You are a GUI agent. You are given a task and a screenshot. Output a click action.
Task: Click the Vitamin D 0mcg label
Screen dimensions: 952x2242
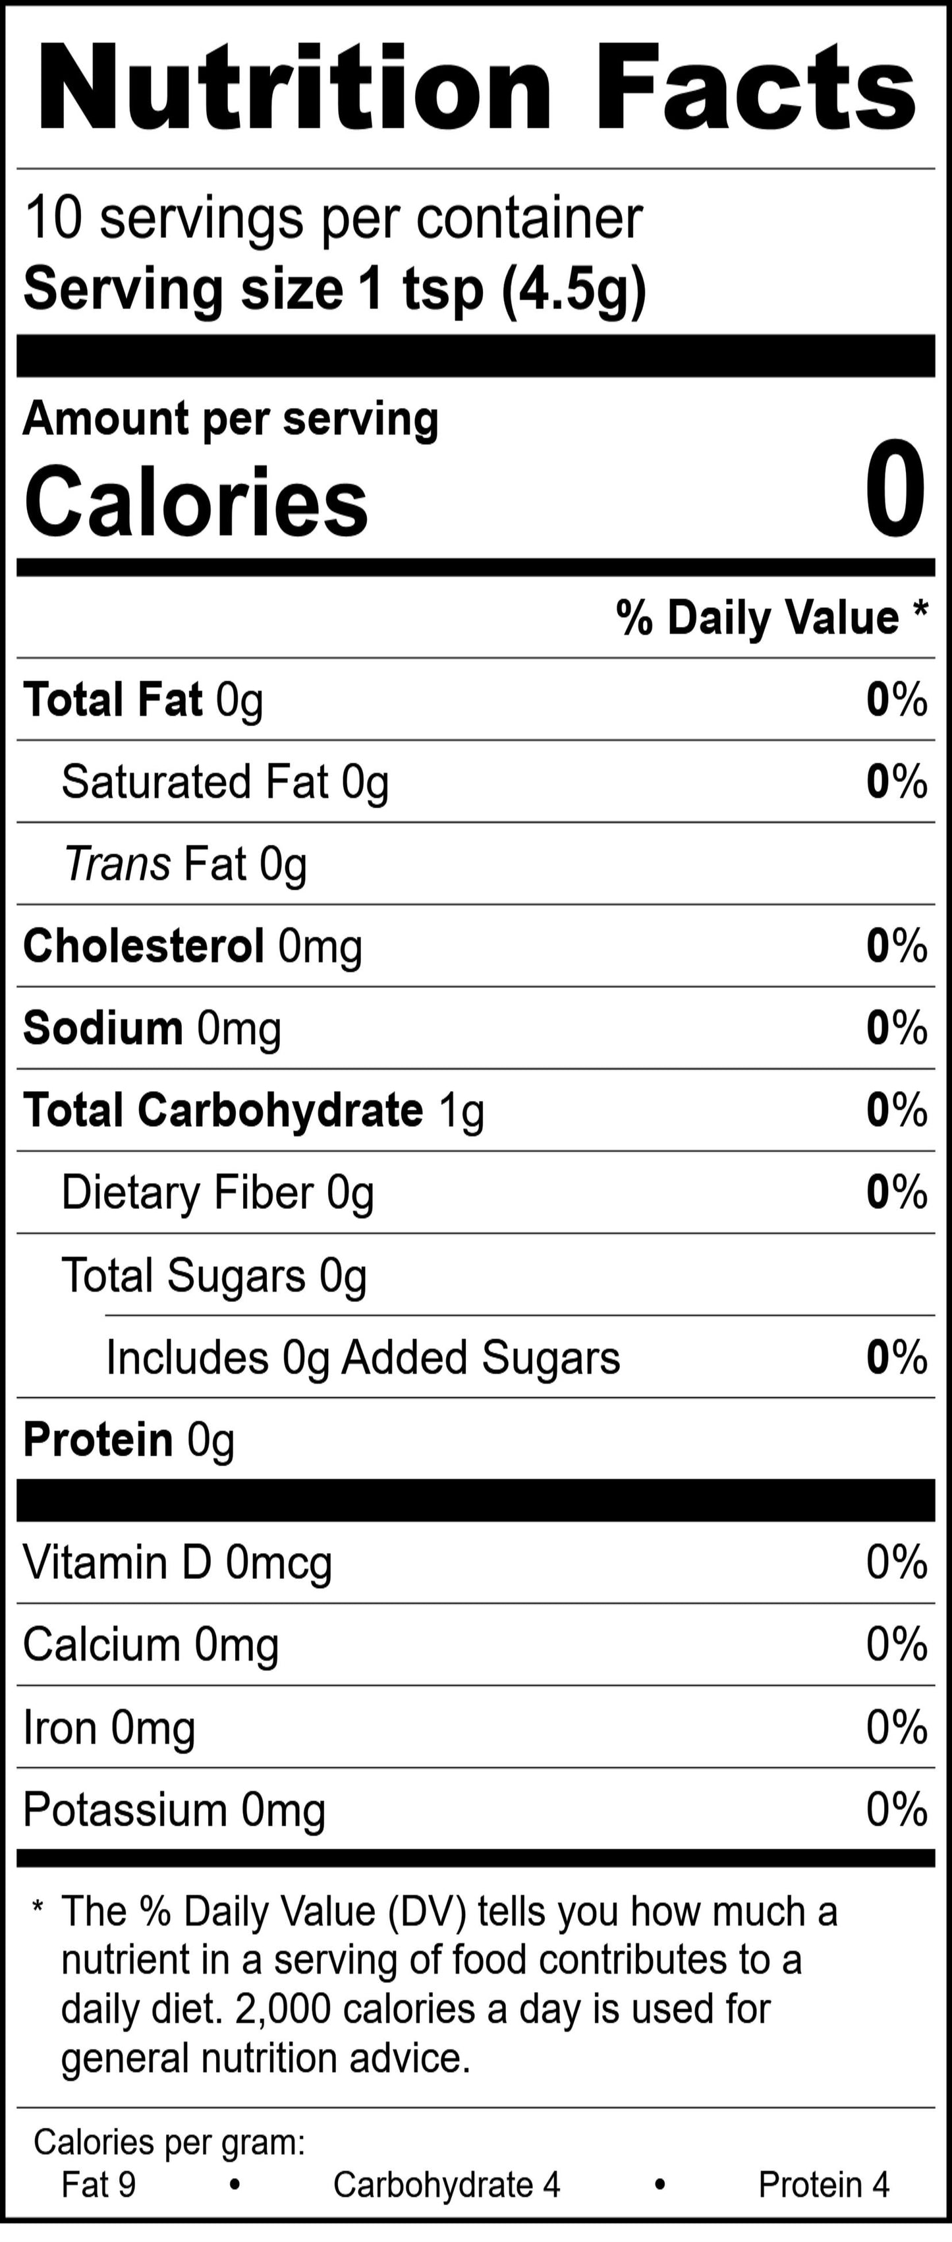(x=177, y=1562)
